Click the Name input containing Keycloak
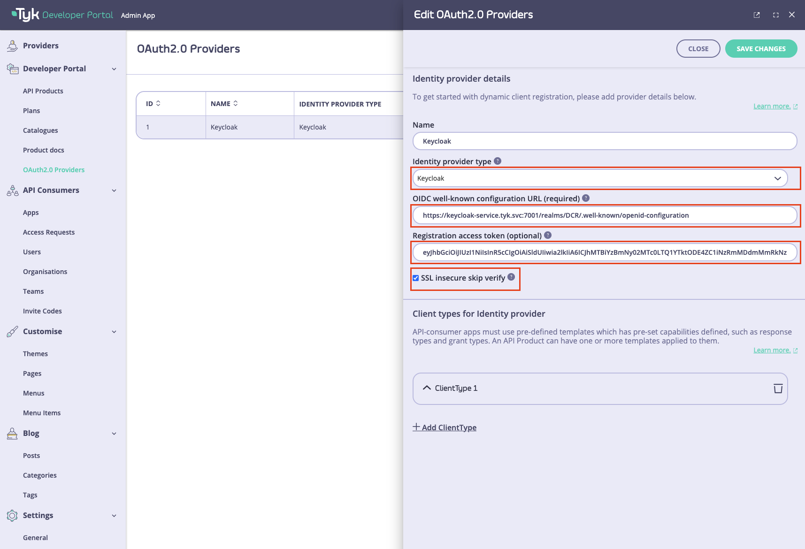This screenshot has width=805, height=549. [600, 141]
